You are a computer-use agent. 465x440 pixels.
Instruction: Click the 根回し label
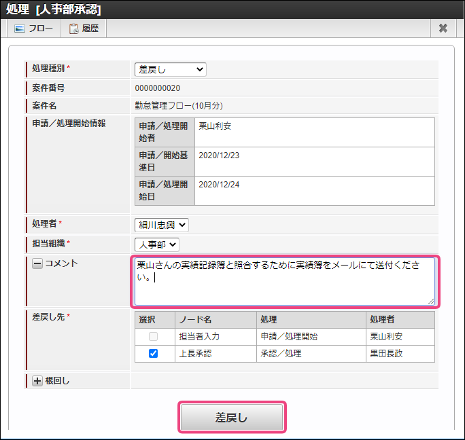pyautogui.click(x=57, y=381)
